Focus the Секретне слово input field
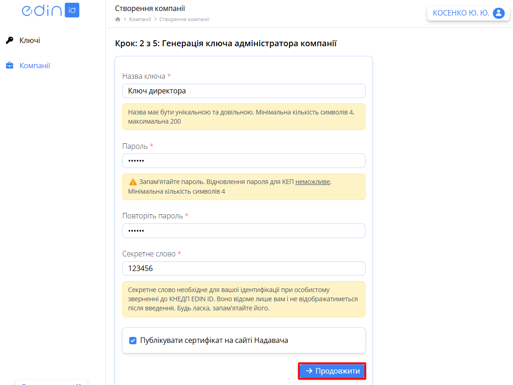This screenshot has width=513, height=385. (244, 269)
